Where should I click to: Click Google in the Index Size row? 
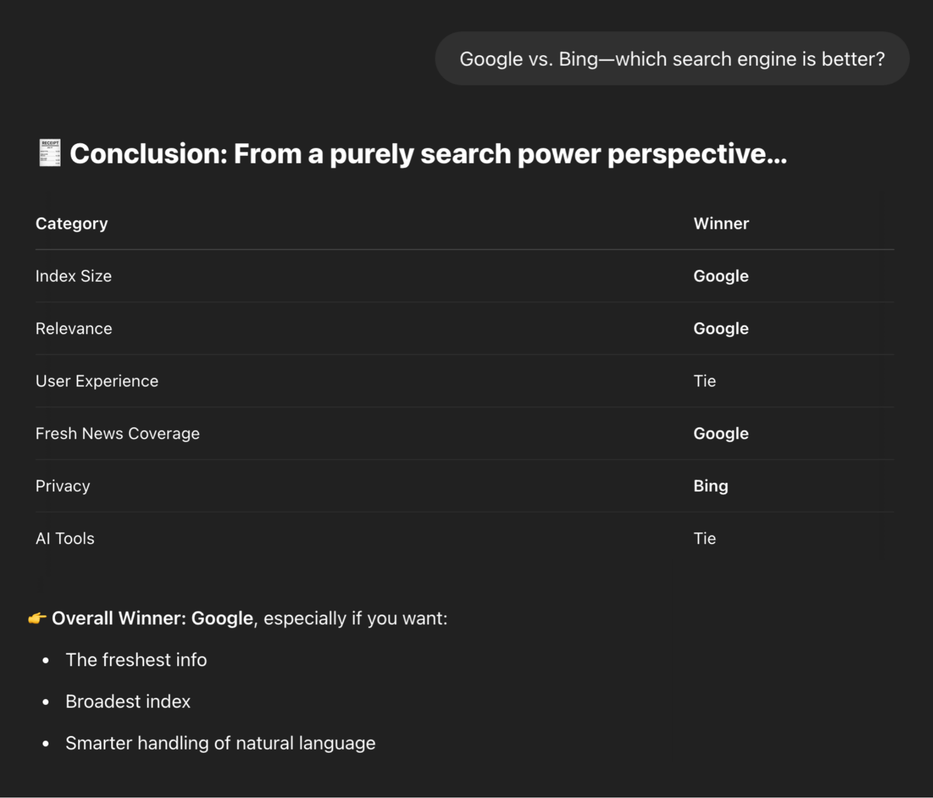click(721, 276)
